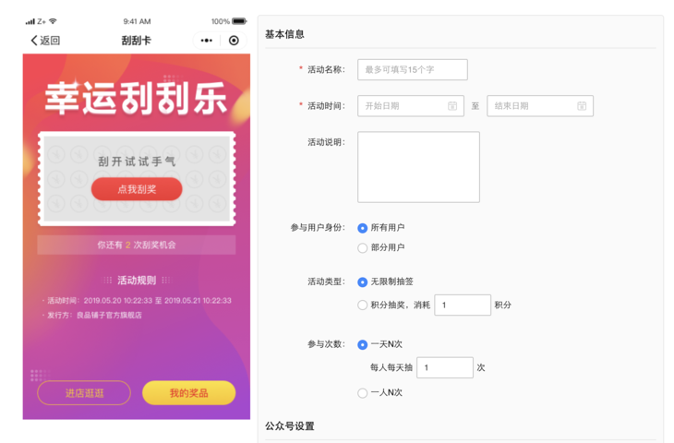Viewport: 674px width, 443px height.
Task: Tap the yellow 我的奖品 button
Action: 188,393
